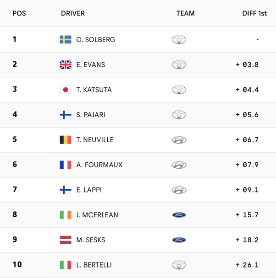Click the Ford logo in McErlean's row

click(x=179, y=215)
